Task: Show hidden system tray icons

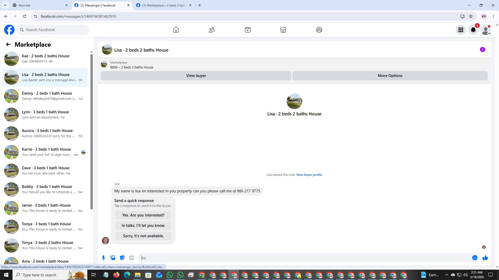Action: [x=447, y=275]
